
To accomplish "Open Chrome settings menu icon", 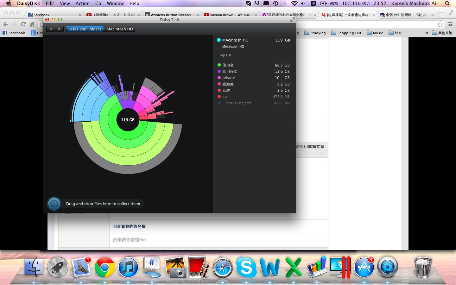I will coord(450,24).
